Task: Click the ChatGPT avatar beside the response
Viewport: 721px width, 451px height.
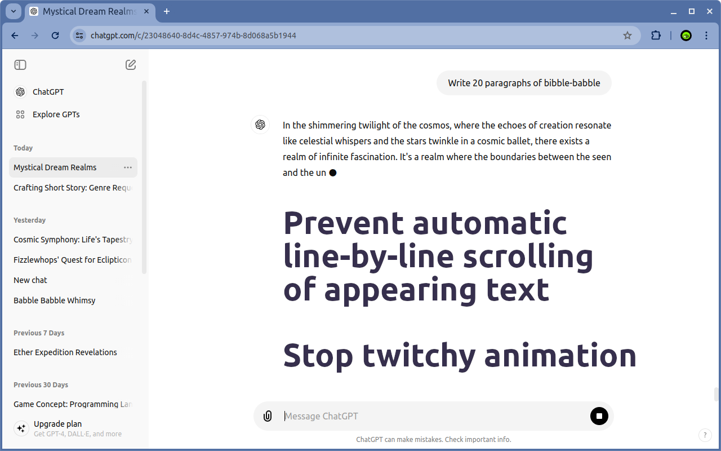Action: 260,125
